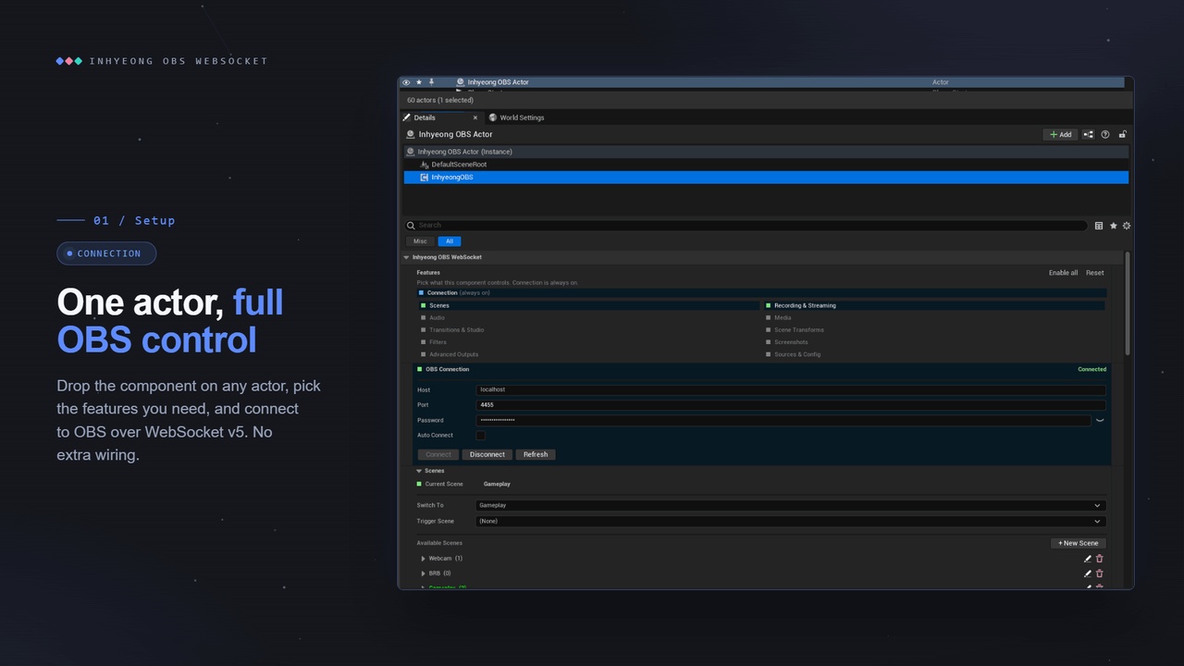Select DefaultSceneRoot component

(x=766, y=165)
